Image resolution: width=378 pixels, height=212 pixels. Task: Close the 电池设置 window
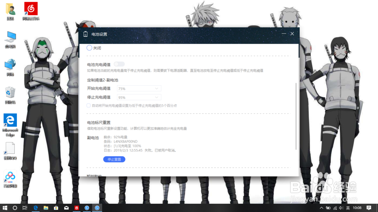(x=292, y=34)
